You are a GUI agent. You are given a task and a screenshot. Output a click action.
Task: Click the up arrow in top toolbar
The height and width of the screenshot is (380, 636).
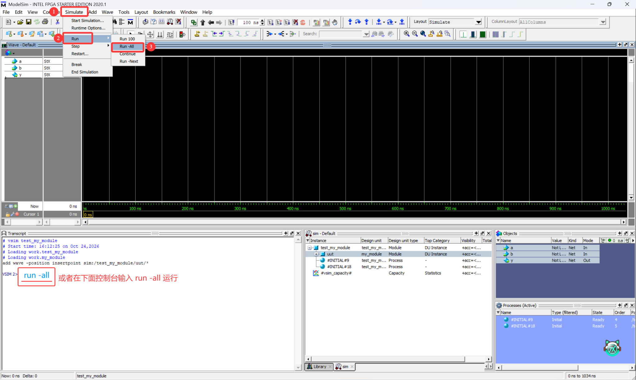click(x=202, y=22)
